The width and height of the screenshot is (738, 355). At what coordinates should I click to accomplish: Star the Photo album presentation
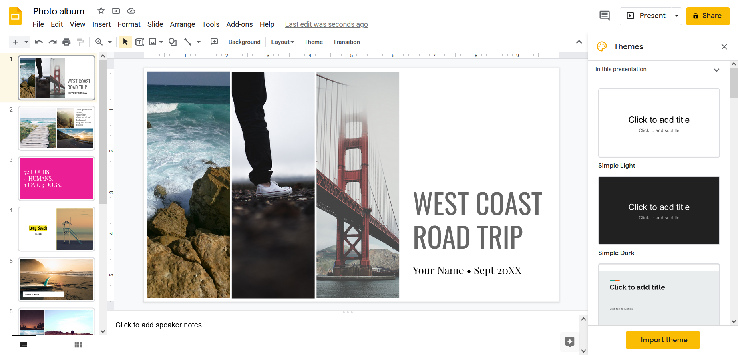tap(101, 11)
